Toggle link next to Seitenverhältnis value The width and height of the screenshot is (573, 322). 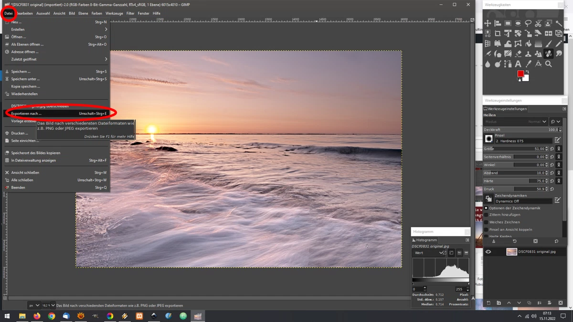pos(559,156)
